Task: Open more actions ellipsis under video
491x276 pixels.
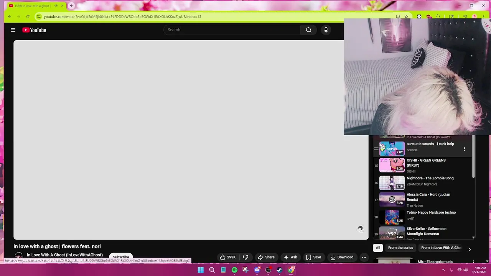Action: pos(364,257)
